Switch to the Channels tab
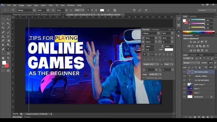217x122 pixels. (193, 55)
